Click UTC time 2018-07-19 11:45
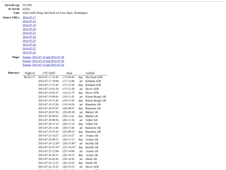Screen dimensions: 226x170 tap(48, 101)
